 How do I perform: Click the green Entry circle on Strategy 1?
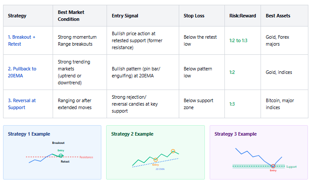coord(61,156)
